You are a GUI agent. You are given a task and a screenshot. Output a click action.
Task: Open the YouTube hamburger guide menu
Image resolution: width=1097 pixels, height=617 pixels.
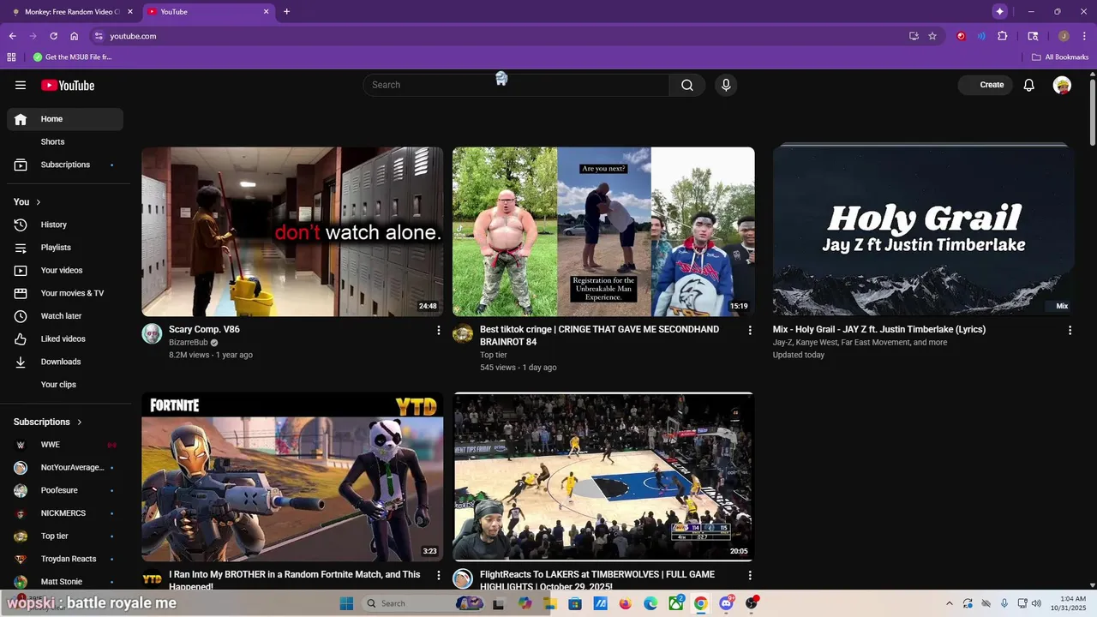tap(21, 85)
